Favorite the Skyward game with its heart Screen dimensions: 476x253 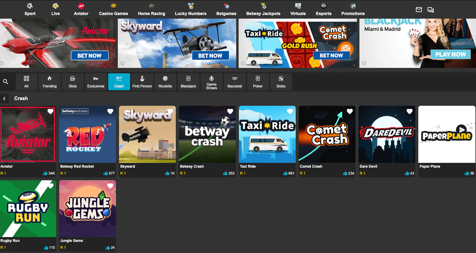[x=170, y=111]
